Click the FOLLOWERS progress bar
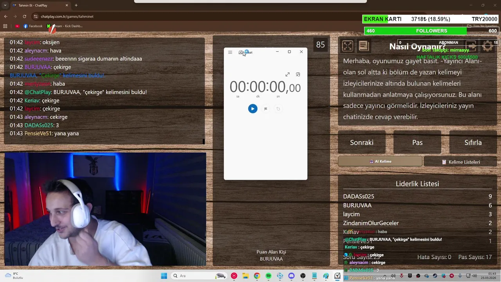The image size is (501, 282). 431,31
